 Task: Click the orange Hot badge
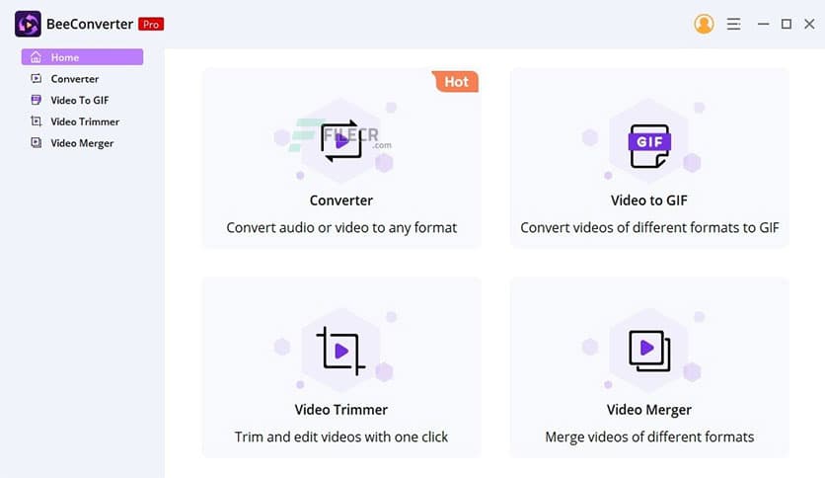click(456, 82)
